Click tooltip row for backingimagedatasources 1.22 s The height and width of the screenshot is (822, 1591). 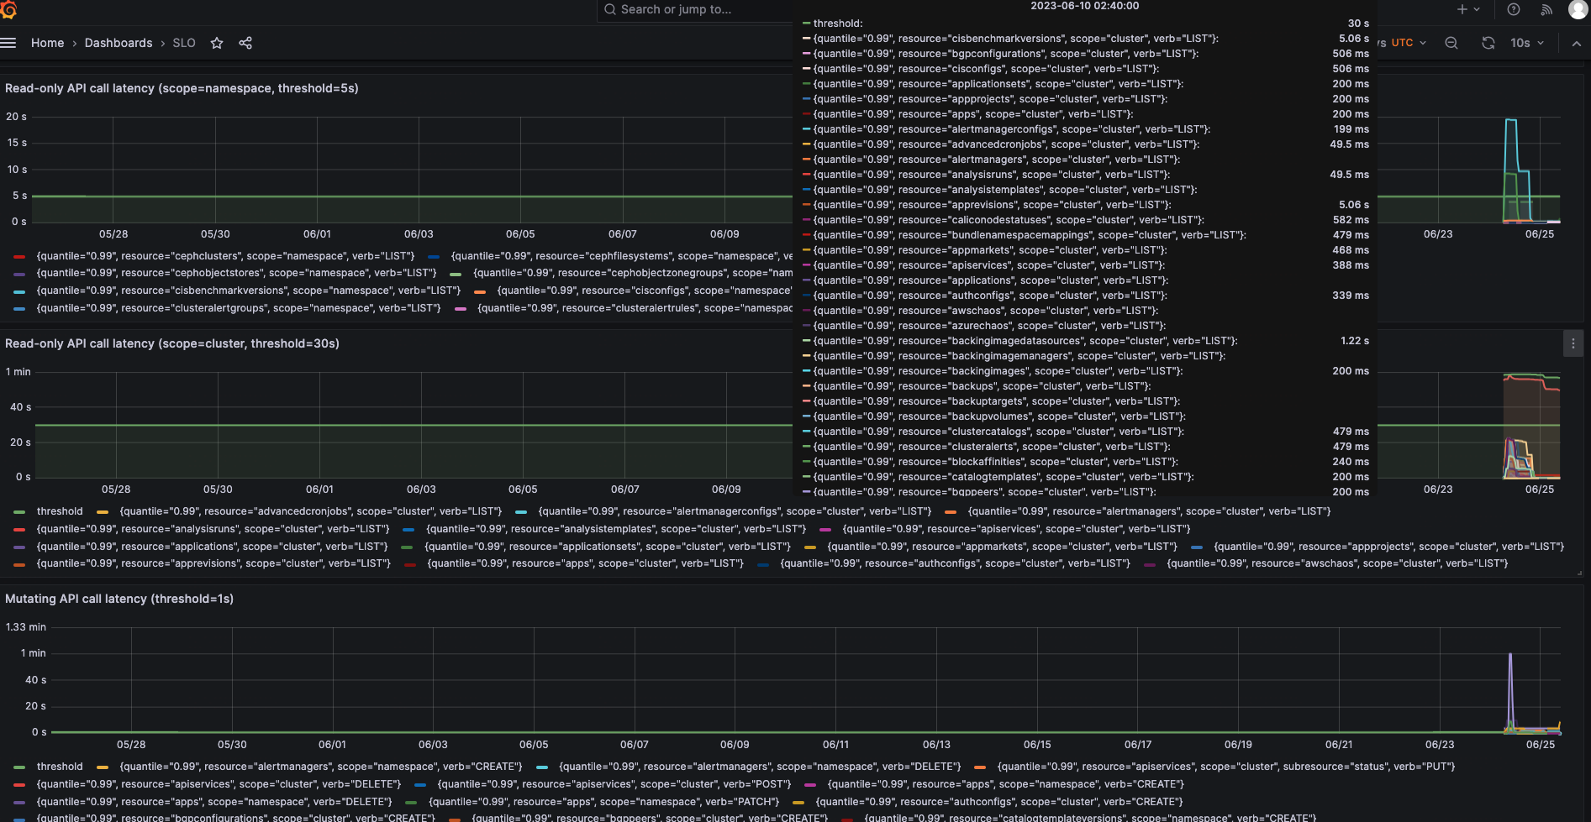[1086, 341]
